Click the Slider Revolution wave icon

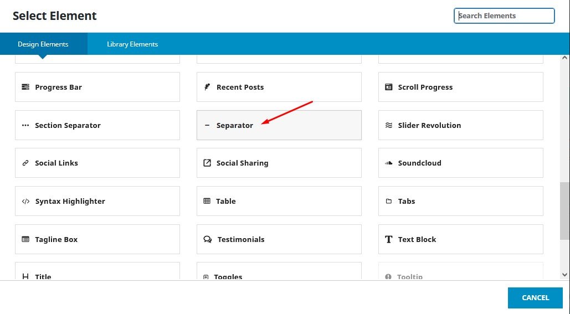pyautogui.click(x=388, y=125)
